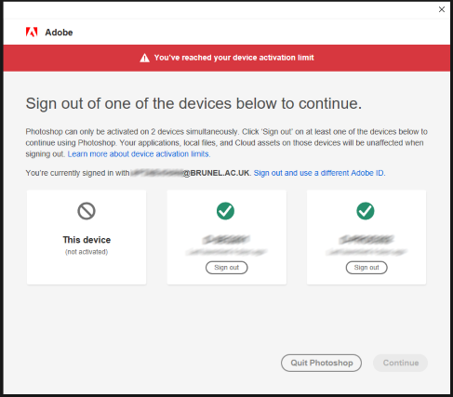453x397 pixels.
Task: Sign out and use a different Adobe ID
Action: pyautogui.click(x=319, y=173)
